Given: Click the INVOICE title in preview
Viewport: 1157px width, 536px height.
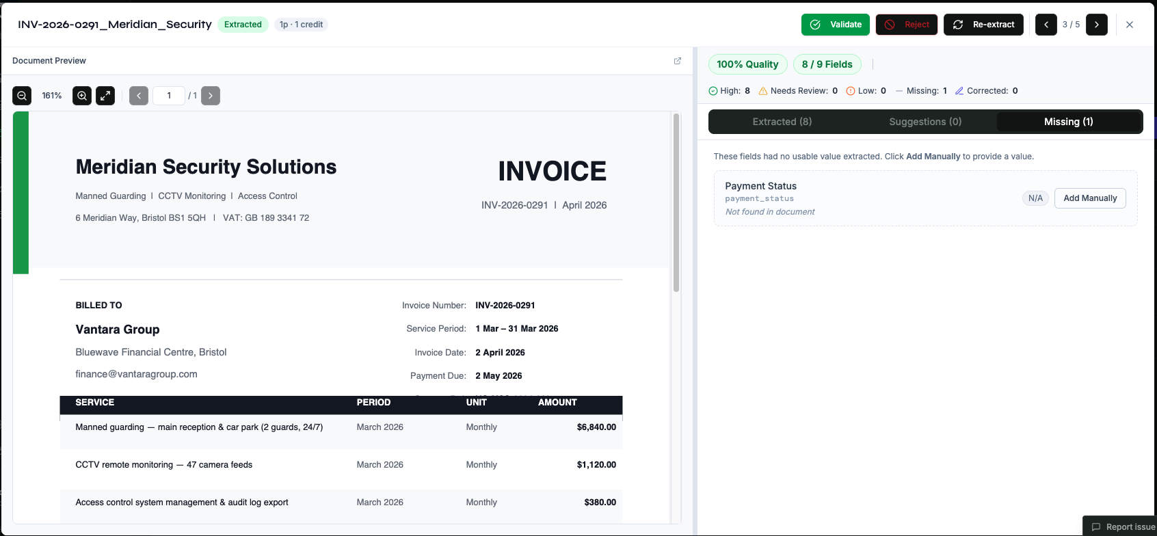Looking at the screenshot, I should [552, 171].
